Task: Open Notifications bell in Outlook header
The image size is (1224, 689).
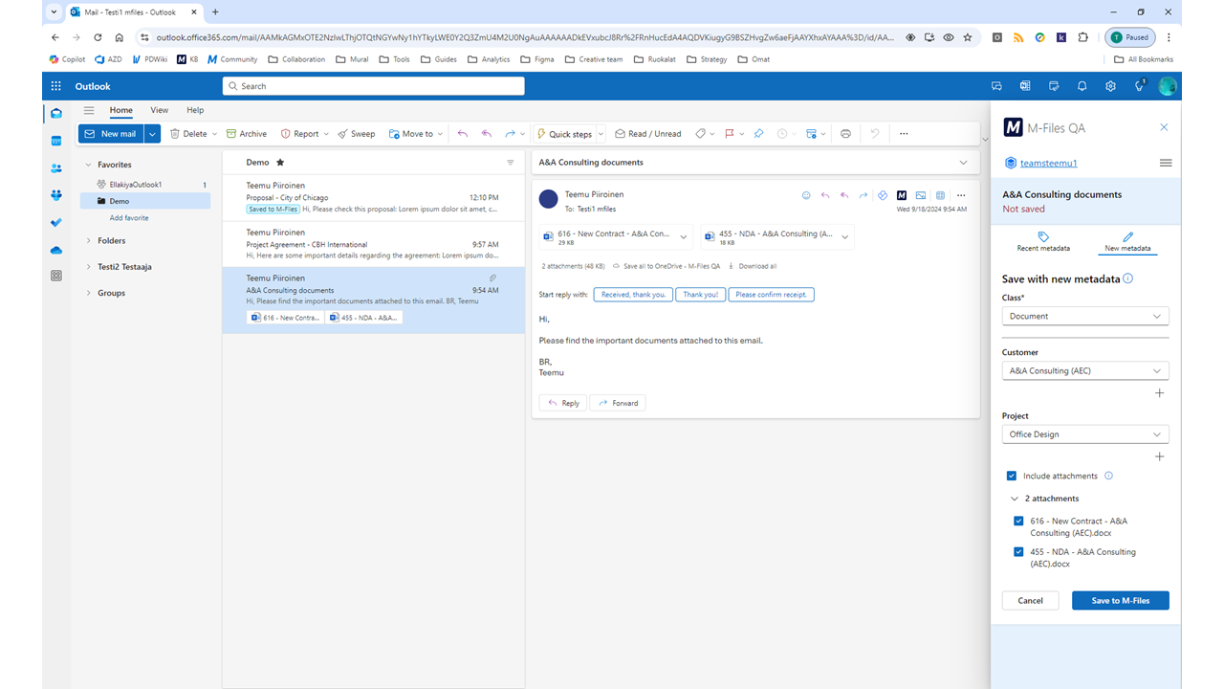Action: pos(1082,86)
